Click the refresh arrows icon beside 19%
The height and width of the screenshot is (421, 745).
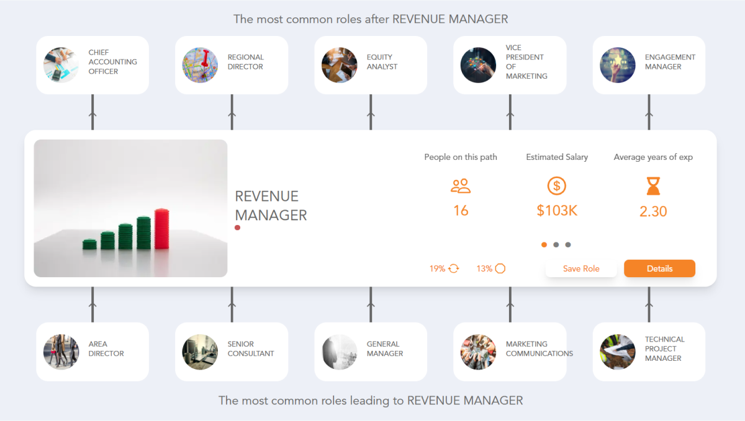453,268
